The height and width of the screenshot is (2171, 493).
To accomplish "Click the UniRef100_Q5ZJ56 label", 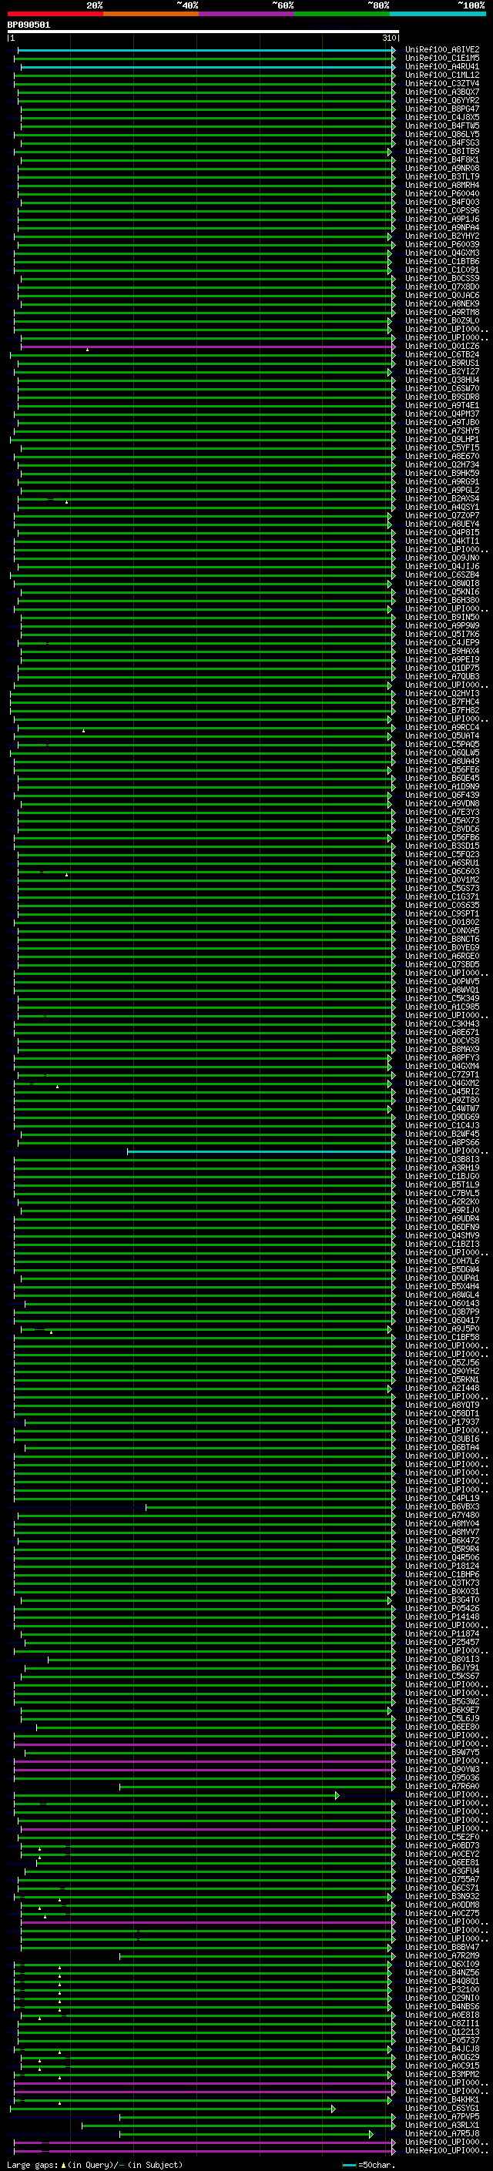I will coord(442,1363).
